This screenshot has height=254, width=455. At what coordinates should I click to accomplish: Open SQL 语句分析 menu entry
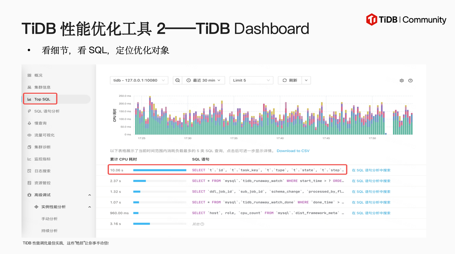pos(47,111)
